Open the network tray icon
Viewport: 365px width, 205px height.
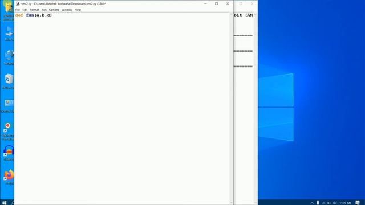pos(323,203)
